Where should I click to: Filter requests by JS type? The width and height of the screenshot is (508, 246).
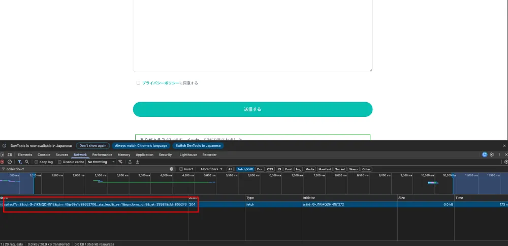pyautogui.click(x=279, y=169)
